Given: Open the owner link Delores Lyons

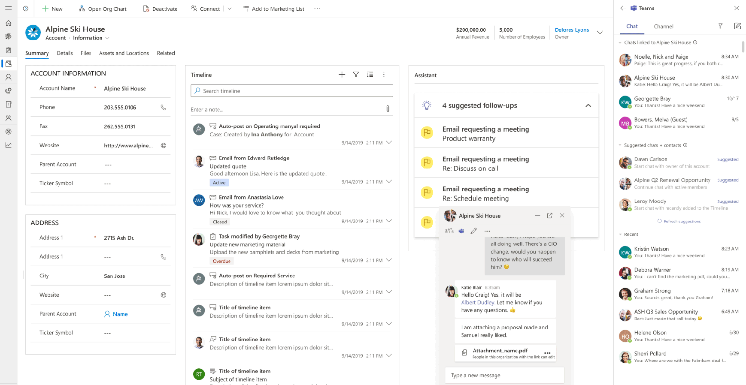Looking at the screenshot, I should click(572, 30).
